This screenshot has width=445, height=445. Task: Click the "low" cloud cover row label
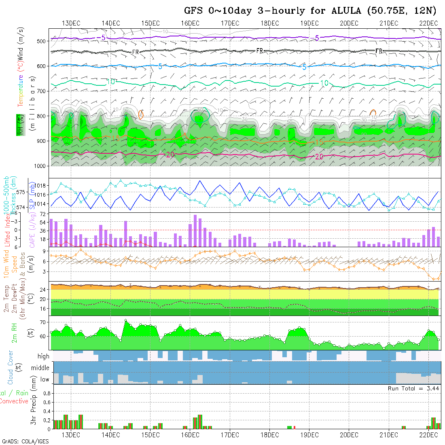point(44,379)
